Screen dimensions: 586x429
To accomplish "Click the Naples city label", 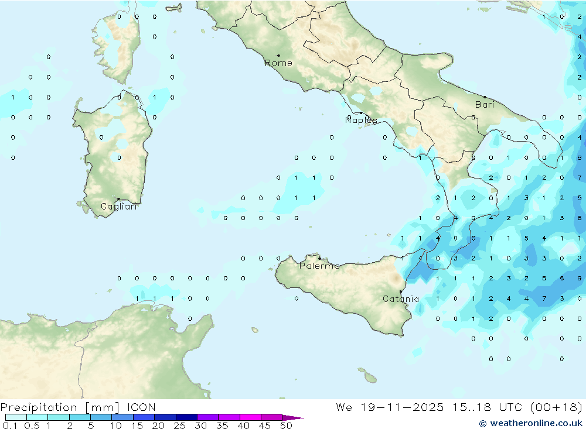I will tap(361, 120).
